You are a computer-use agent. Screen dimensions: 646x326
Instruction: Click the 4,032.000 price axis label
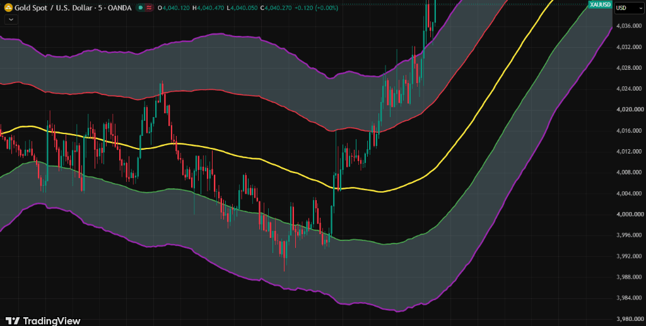click(629, 47)
